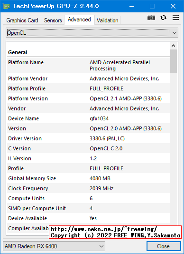184x254 pixels.
Task: Click the Platform Version label
Action: [28, 98]
